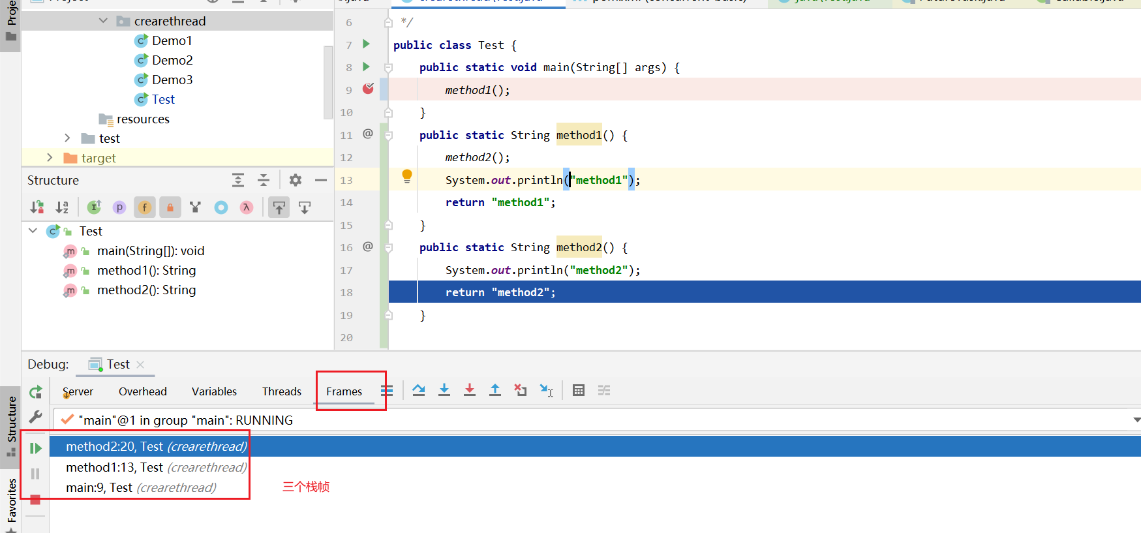This screenshot has height=533, width=1141.
Task: Select method1(): String in Structure
Action: point(147,270)
